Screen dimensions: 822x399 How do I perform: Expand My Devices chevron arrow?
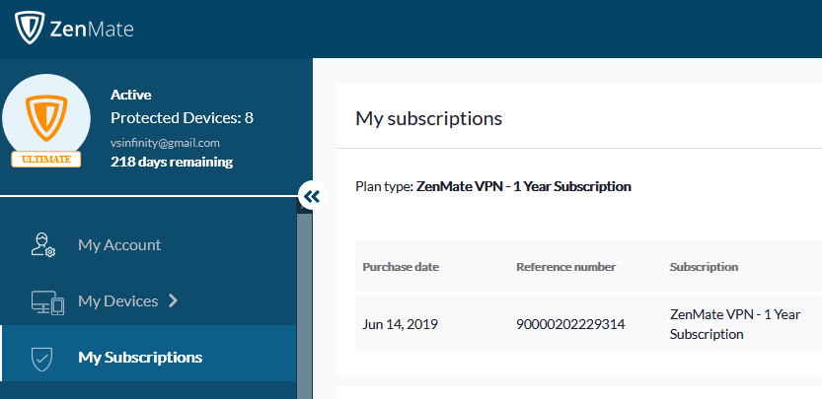pos(174,300)
